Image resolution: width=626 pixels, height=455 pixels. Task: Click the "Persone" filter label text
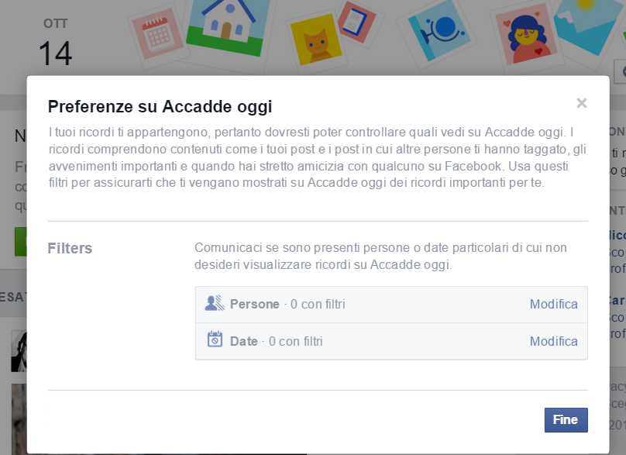(254, 305)
